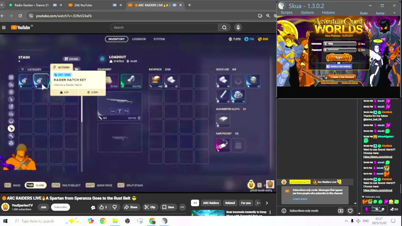Screen dimensions: 402x226
Task: Open Beat Insomnia video thumbnail
Action: (x=208, y=213)
